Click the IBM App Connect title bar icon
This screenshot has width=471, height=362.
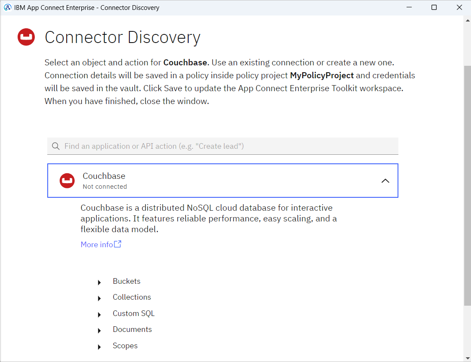(x=7, y=7)
